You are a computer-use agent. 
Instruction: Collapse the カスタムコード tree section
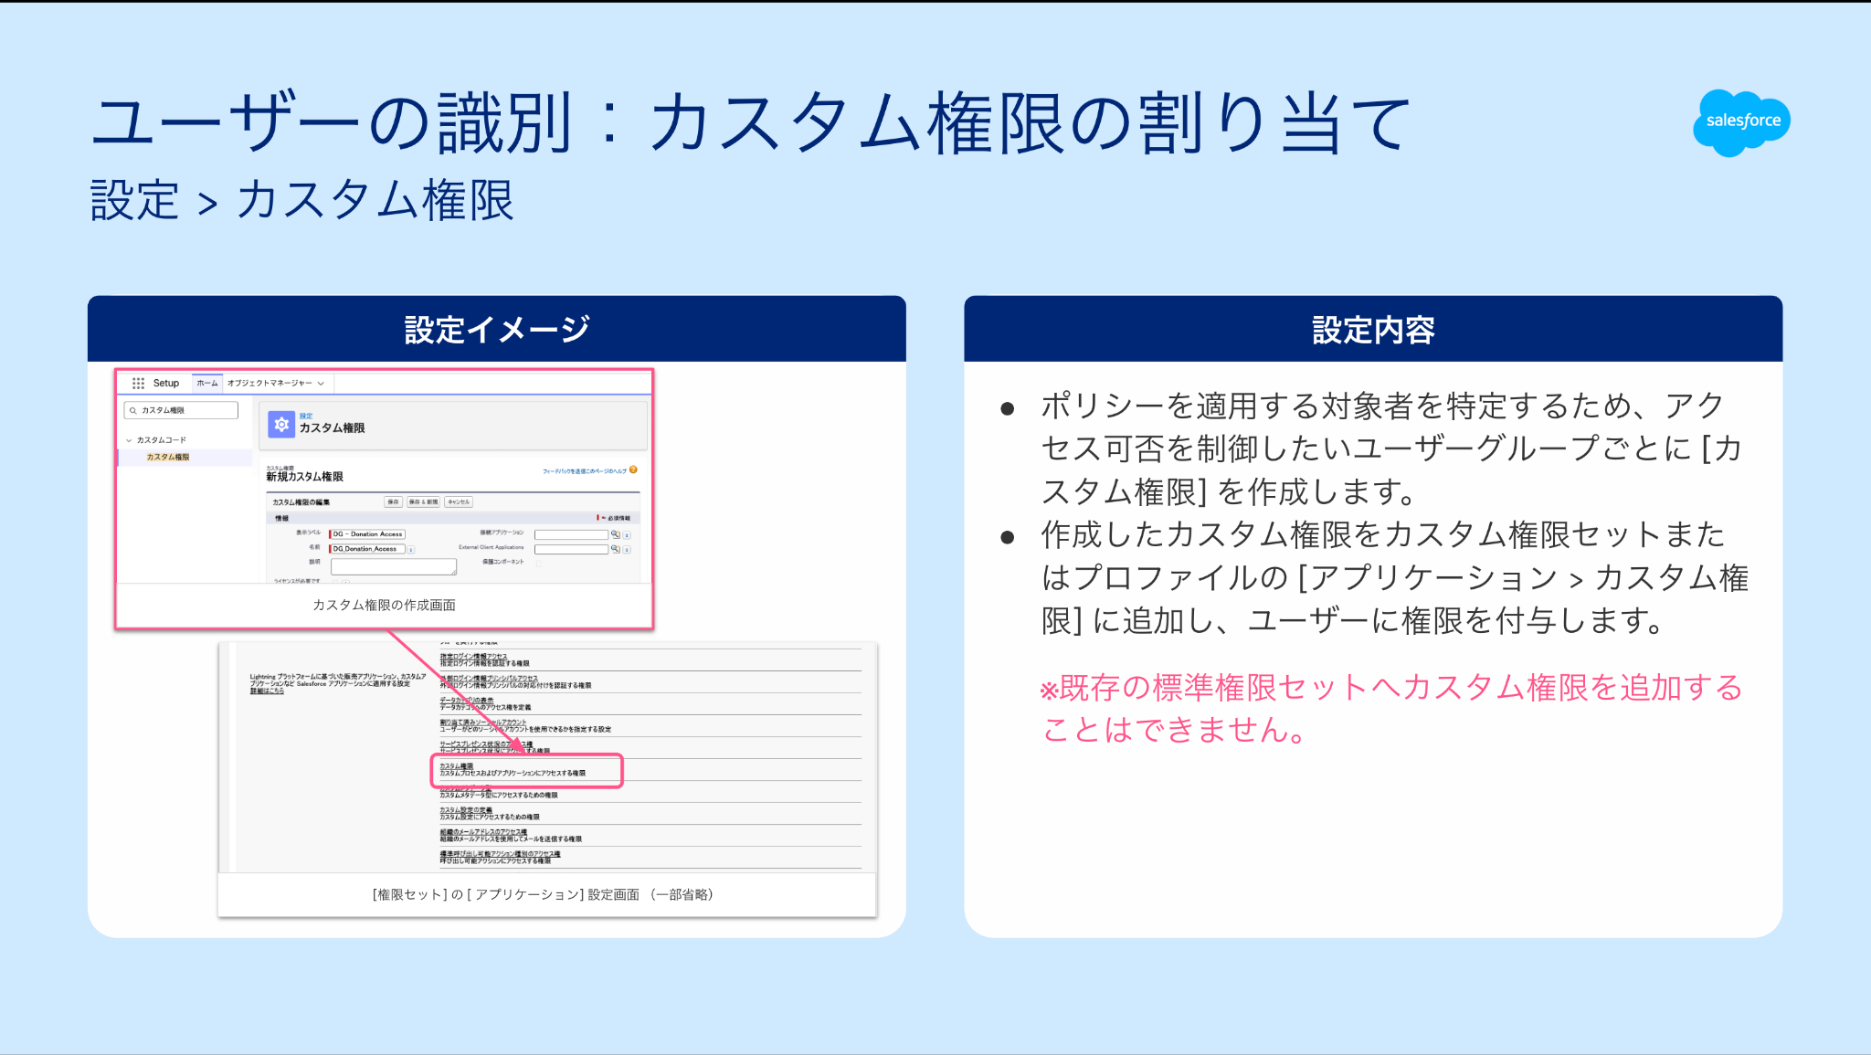pos(129,440)
